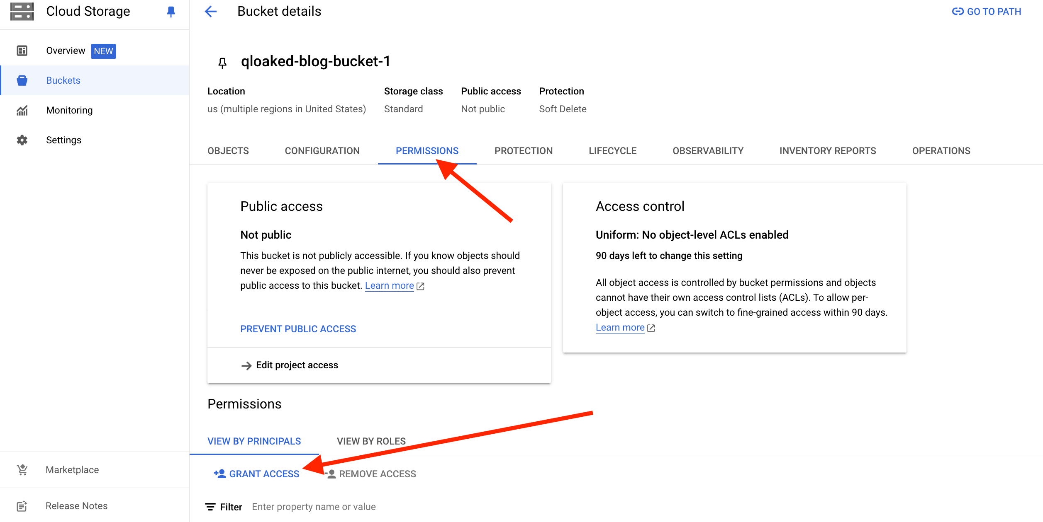This screenshot has height=522, width=1043.
Task: Click the Marketplace cart icon
Action: 22,470
